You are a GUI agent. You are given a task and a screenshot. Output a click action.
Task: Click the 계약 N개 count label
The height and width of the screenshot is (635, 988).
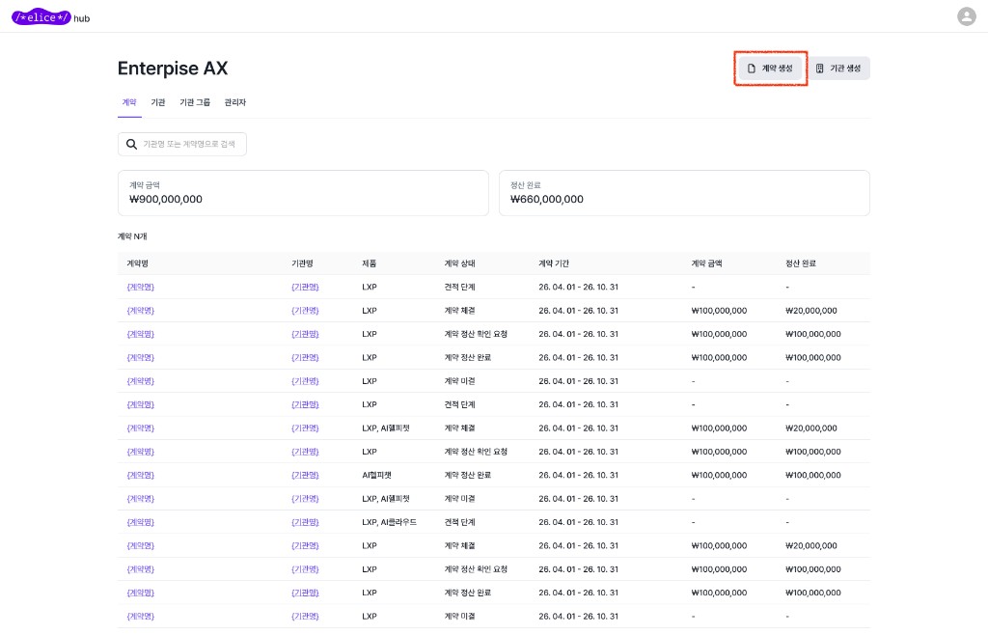click(x=132, y=236)
